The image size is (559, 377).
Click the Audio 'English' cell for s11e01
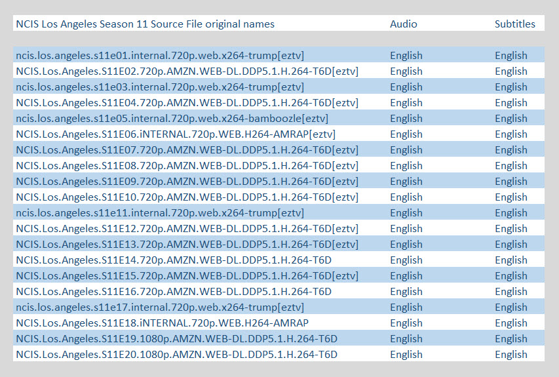click(x=406, y=56)
